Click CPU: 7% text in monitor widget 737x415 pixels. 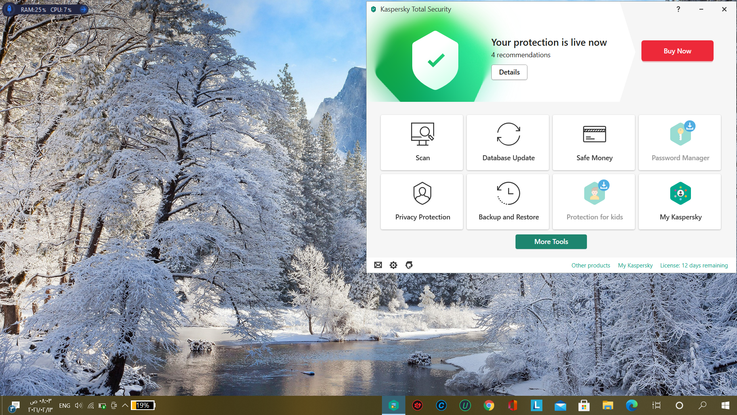[61, 10]
